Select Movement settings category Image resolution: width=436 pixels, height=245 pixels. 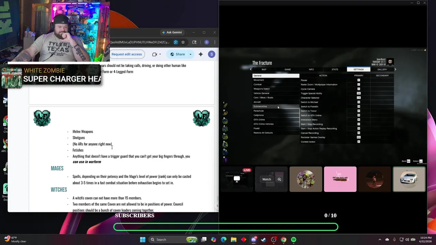coord(276,80)
